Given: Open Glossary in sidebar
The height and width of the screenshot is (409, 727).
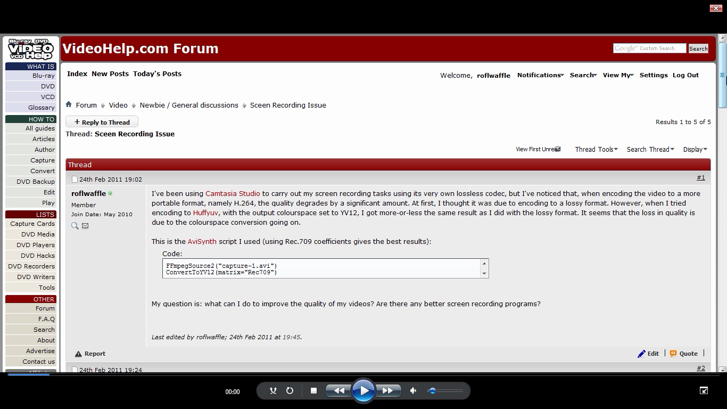Looking at the screenshot, I should click(30, 108).
